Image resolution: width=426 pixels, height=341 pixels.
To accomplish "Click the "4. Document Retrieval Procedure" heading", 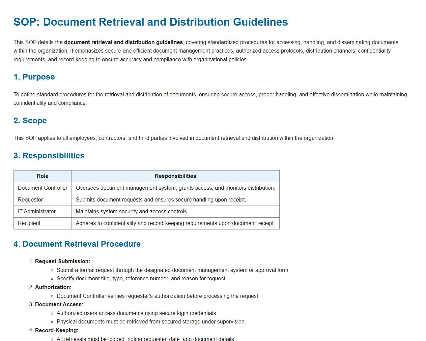I will [x=77, y=244].
